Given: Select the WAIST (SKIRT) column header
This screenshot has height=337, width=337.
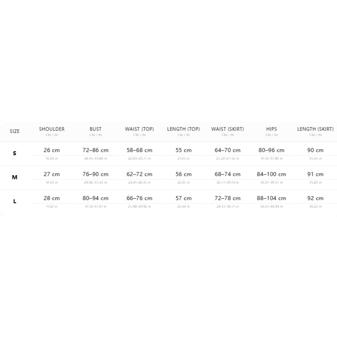Looking at the screenshot, I should 227,129.
